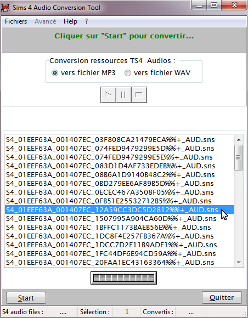The image size is (248, 318).
Task: Click the file list scroll up arrow
Action: click(x=239, y=140)
